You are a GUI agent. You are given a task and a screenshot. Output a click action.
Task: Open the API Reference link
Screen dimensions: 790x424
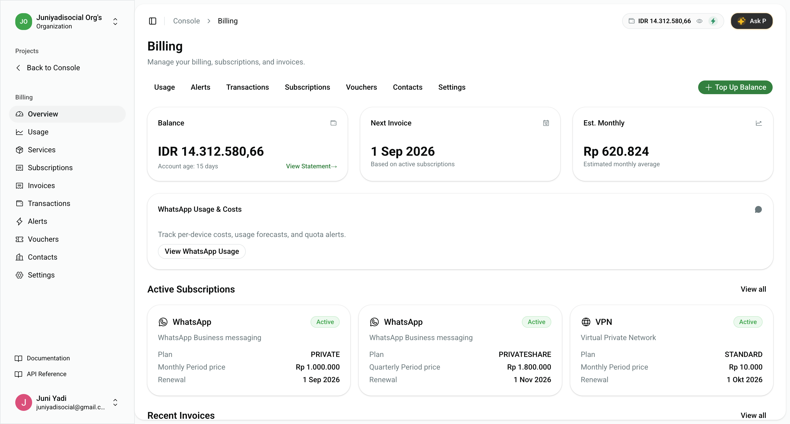[x=41, y=374]
